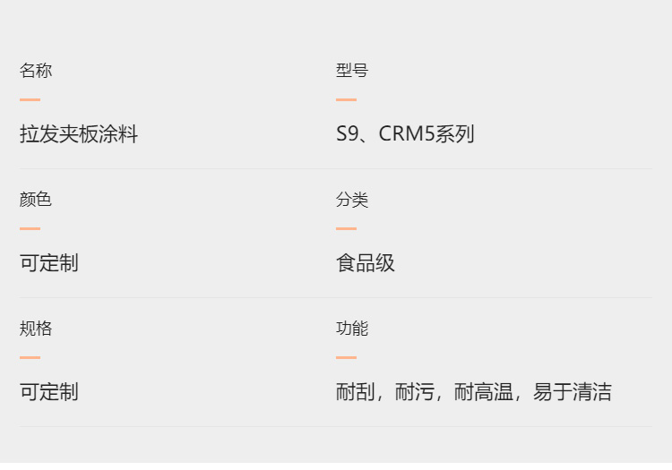Select the 拉发夹板涂料 product name text
This screenshot has height=470, width=672.
[79, 134]
